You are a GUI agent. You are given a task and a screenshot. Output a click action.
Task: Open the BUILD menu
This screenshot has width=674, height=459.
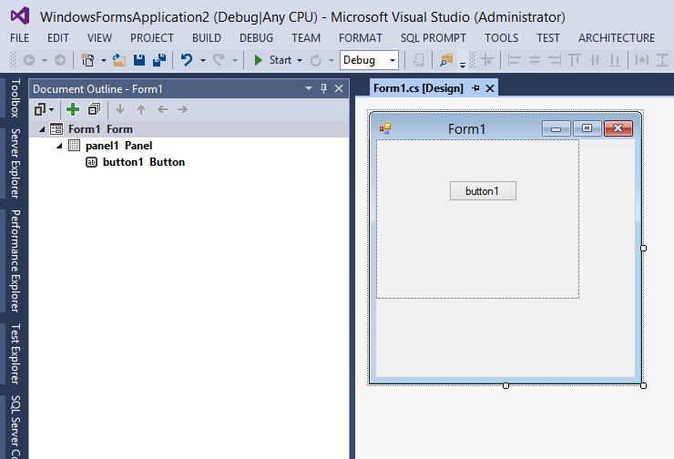point(207,38)
